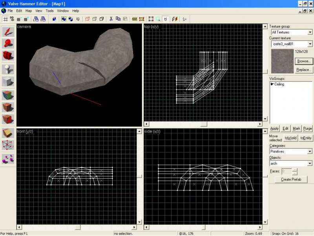Open the Map menu
The height and width of the screenshot is (236, 314).
[x=29, y=11]
